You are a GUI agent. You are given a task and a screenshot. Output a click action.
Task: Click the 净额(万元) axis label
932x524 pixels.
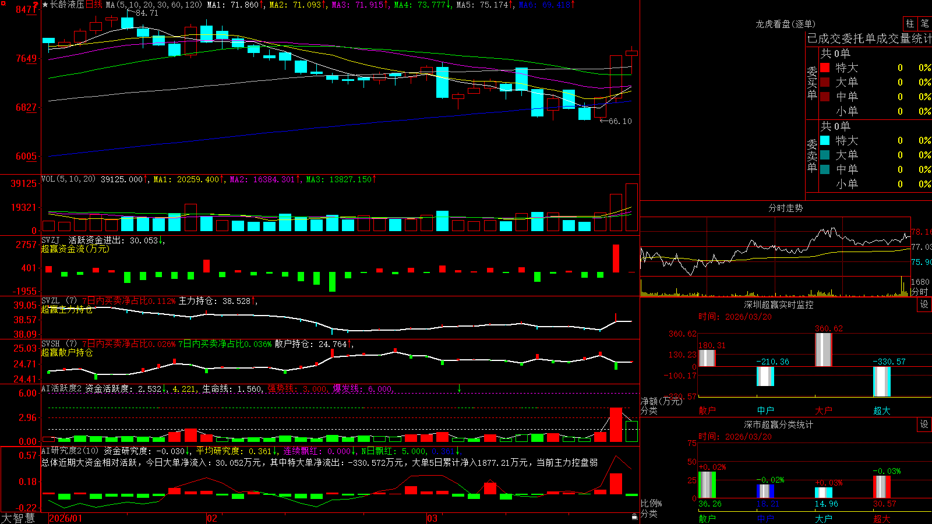(x=661, y=401)
